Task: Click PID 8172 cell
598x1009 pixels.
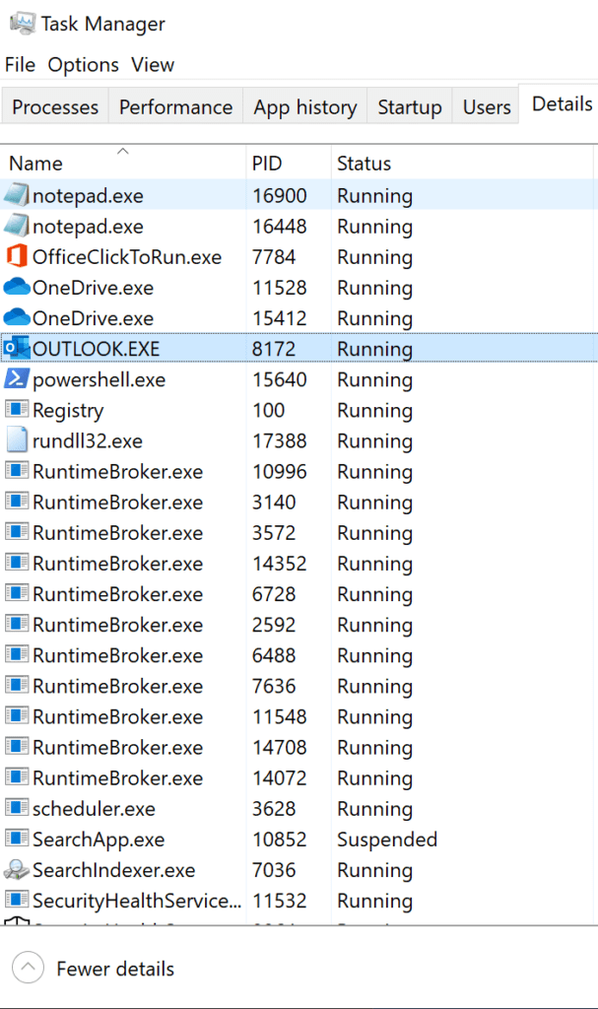Action: click(x=274, y=349)
